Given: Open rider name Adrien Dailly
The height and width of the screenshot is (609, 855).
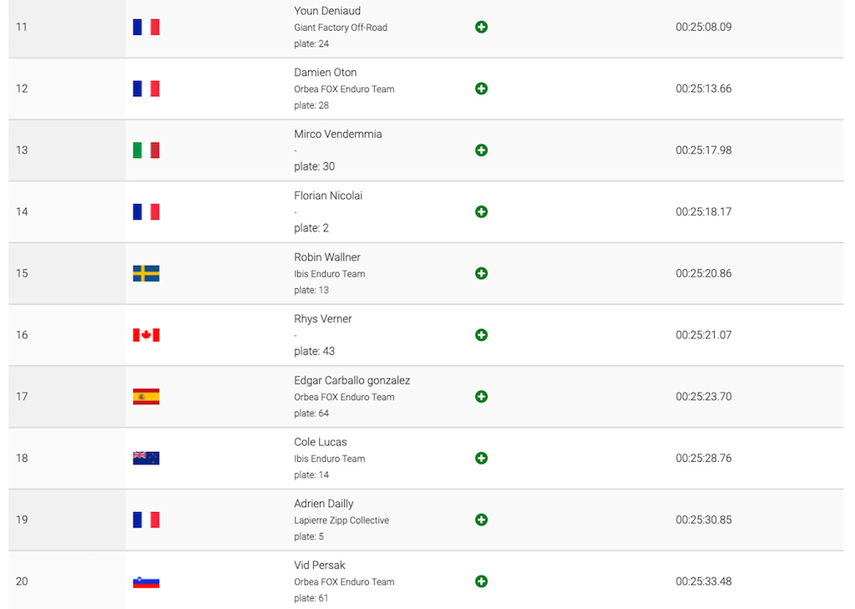Looking at the screenshot, I should pyautogui.click(x=324, y=504).
